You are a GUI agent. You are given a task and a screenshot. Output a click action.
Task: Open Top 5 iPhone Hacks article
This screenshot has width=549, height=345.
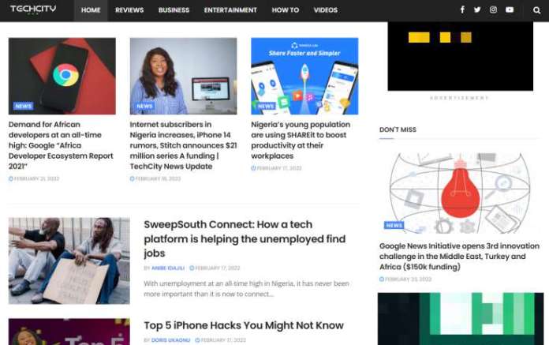[244, 325]
